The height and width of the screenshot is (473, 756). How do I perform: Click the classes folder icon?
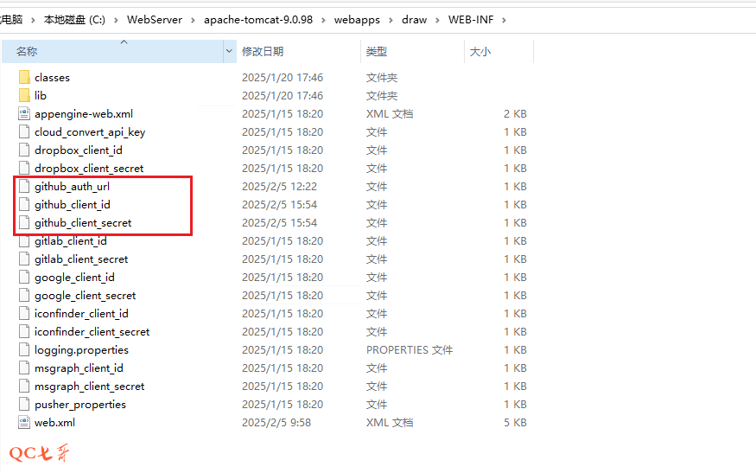pos(24,78)
